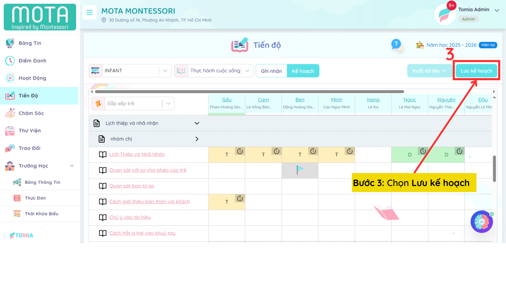Open the Quan sát bạn từ xa lesson link
The image size is (506, 285).
coord(132,186)
